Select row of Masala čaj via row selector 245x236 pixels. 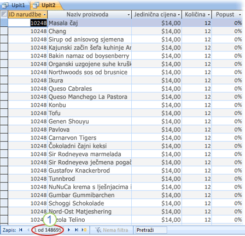[4, 23]
